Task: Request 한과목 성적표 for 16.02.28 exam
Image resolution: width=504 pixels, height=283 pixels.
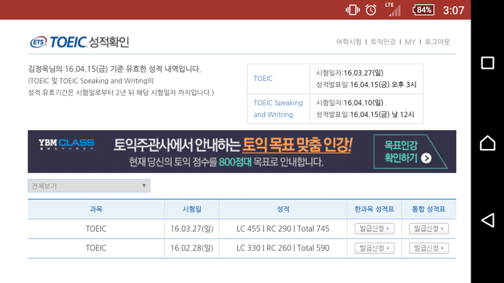Action: 375,248
